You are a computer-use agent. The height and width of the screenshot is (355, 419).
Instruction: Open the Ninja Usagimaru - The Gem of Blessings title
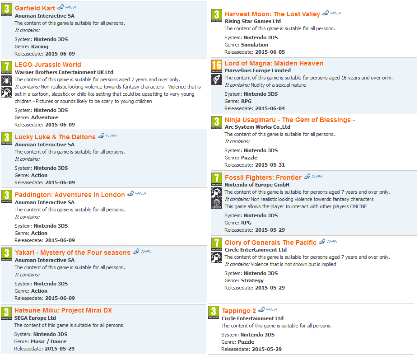tap(290, 120)
